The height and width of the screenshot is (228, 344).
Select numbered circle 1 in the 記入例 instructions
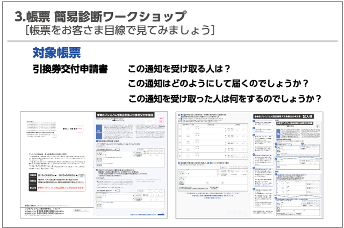click(x=254, y=121)
